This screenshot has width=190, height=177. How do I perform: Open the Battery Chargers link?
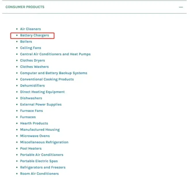click(34, 35)
